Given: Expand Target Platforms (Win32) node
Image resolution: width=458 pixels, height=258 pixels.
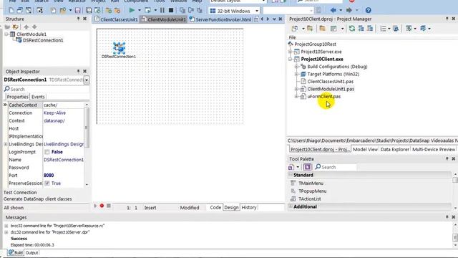Looking at the screenshot, I should tap(296, 74).
